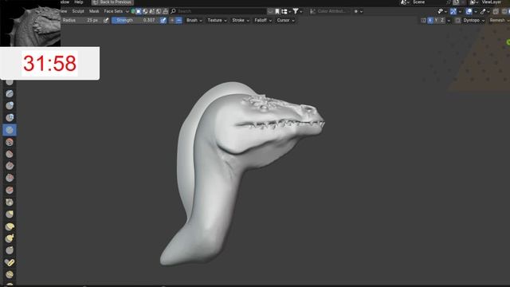Toggle radius pen pressure button
The image size is (510, 287).
pos(106,20)
